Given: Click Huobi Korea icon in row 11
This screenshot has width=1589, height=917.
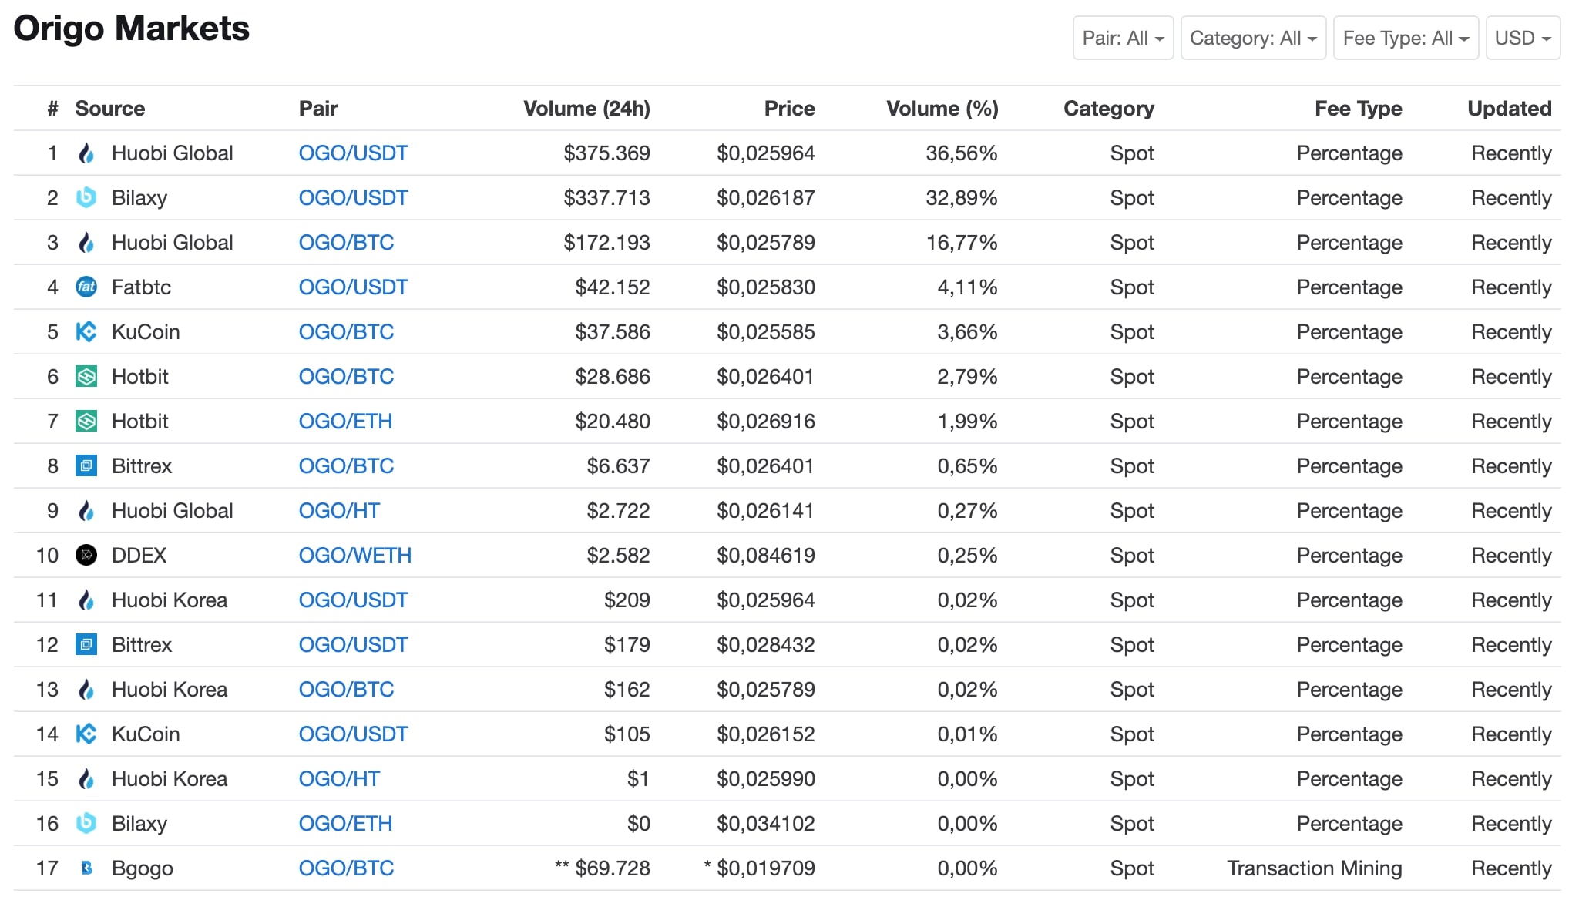Looking at the screenshot, I should point(86,600).
